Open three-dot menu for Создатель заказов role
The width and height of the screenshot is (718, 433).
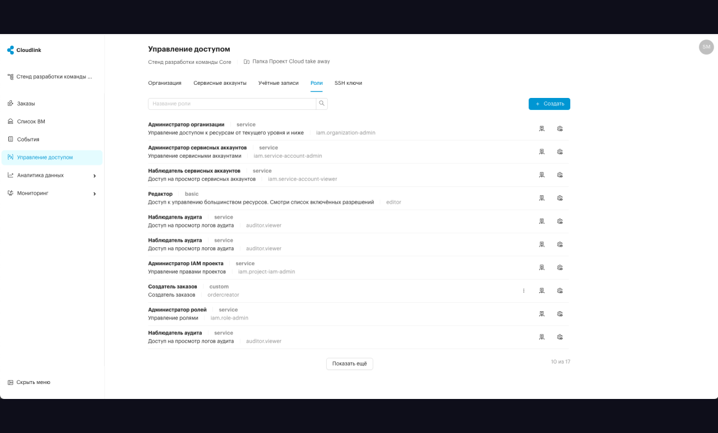click(524, 291)
